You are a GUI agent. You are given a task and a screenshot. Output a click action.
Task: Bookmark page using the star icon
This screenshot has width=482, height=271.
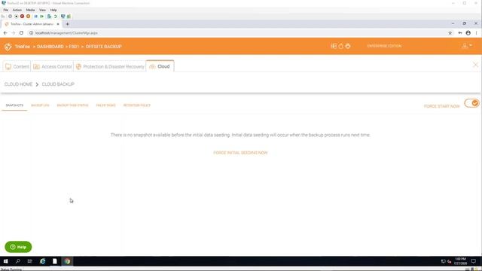tap(450, 33)
